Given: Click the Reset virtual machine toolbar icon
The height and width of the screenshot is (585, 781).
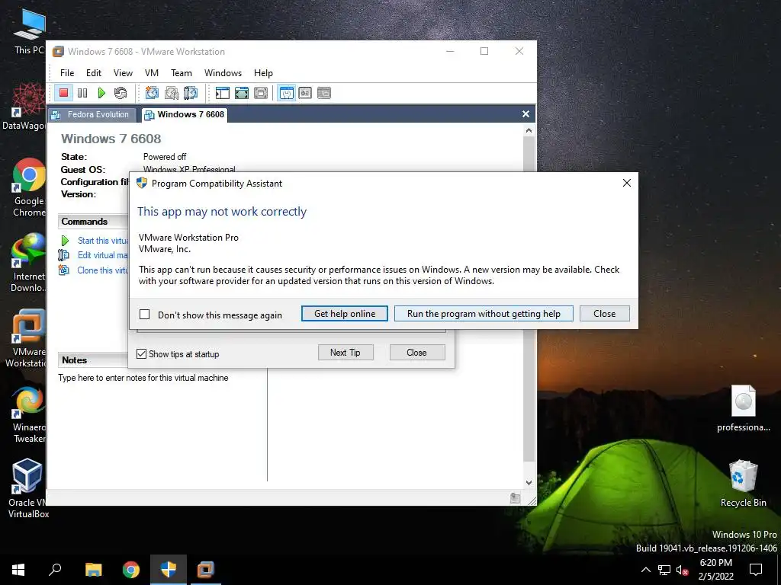Looking at the screenshot, I should 121,93.
